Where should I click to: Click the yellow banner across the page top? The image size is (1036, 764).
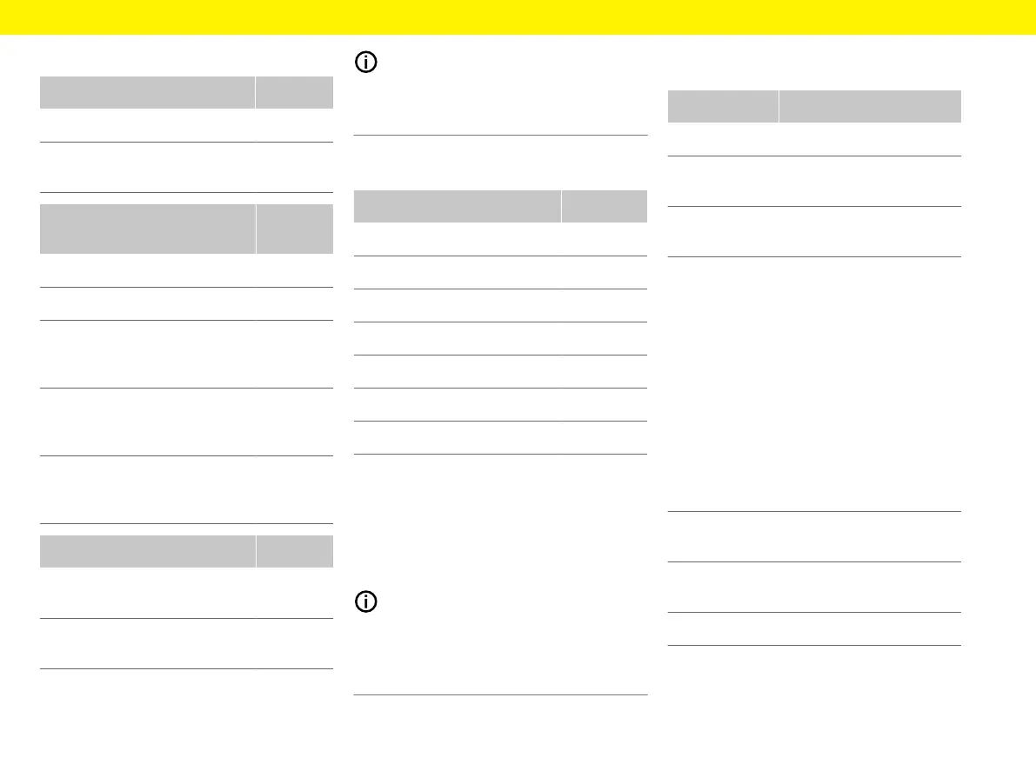click(x=518, y=17)
